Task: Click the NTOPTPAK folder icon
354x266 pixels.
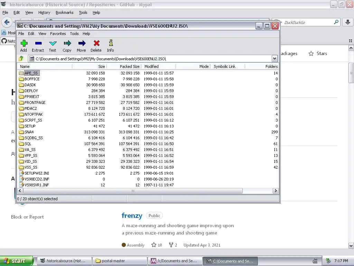Action: click(x=21, y=114)
